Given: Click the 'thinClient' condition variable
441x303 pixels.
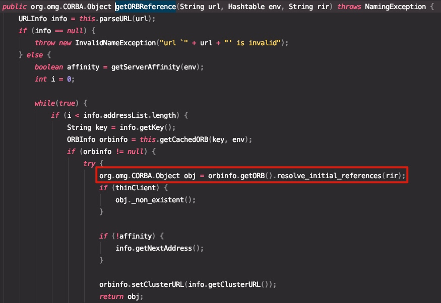Looking at the screenshot, I should point(136,188).
